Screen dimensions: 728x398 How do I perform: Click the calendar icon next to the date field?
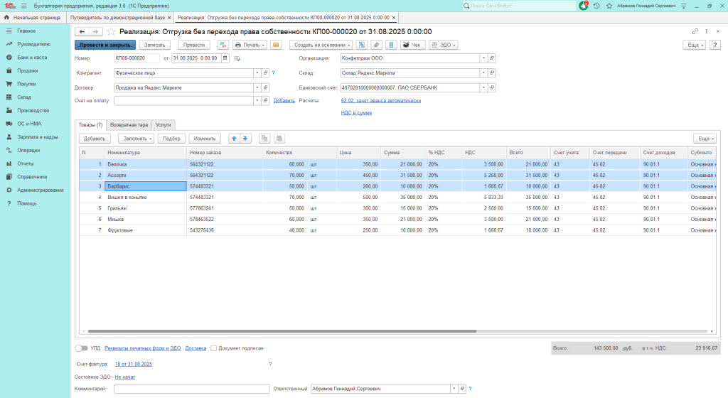click(x=225, y=58)
